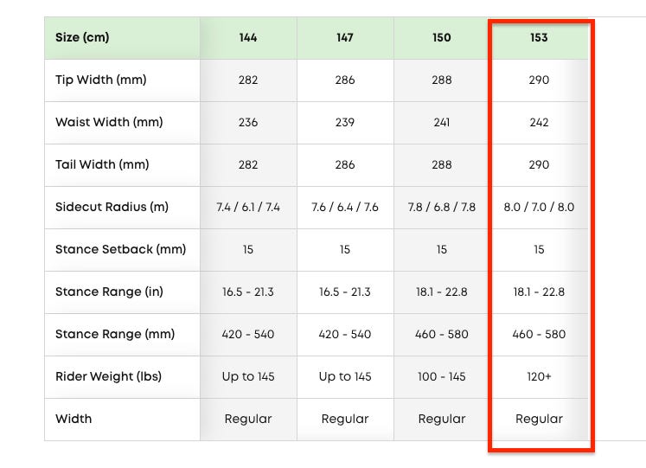Image resolution: width=646 pixels, height=468 pixels.
Task: Click waist width value 236
Action: coord(248,123)
